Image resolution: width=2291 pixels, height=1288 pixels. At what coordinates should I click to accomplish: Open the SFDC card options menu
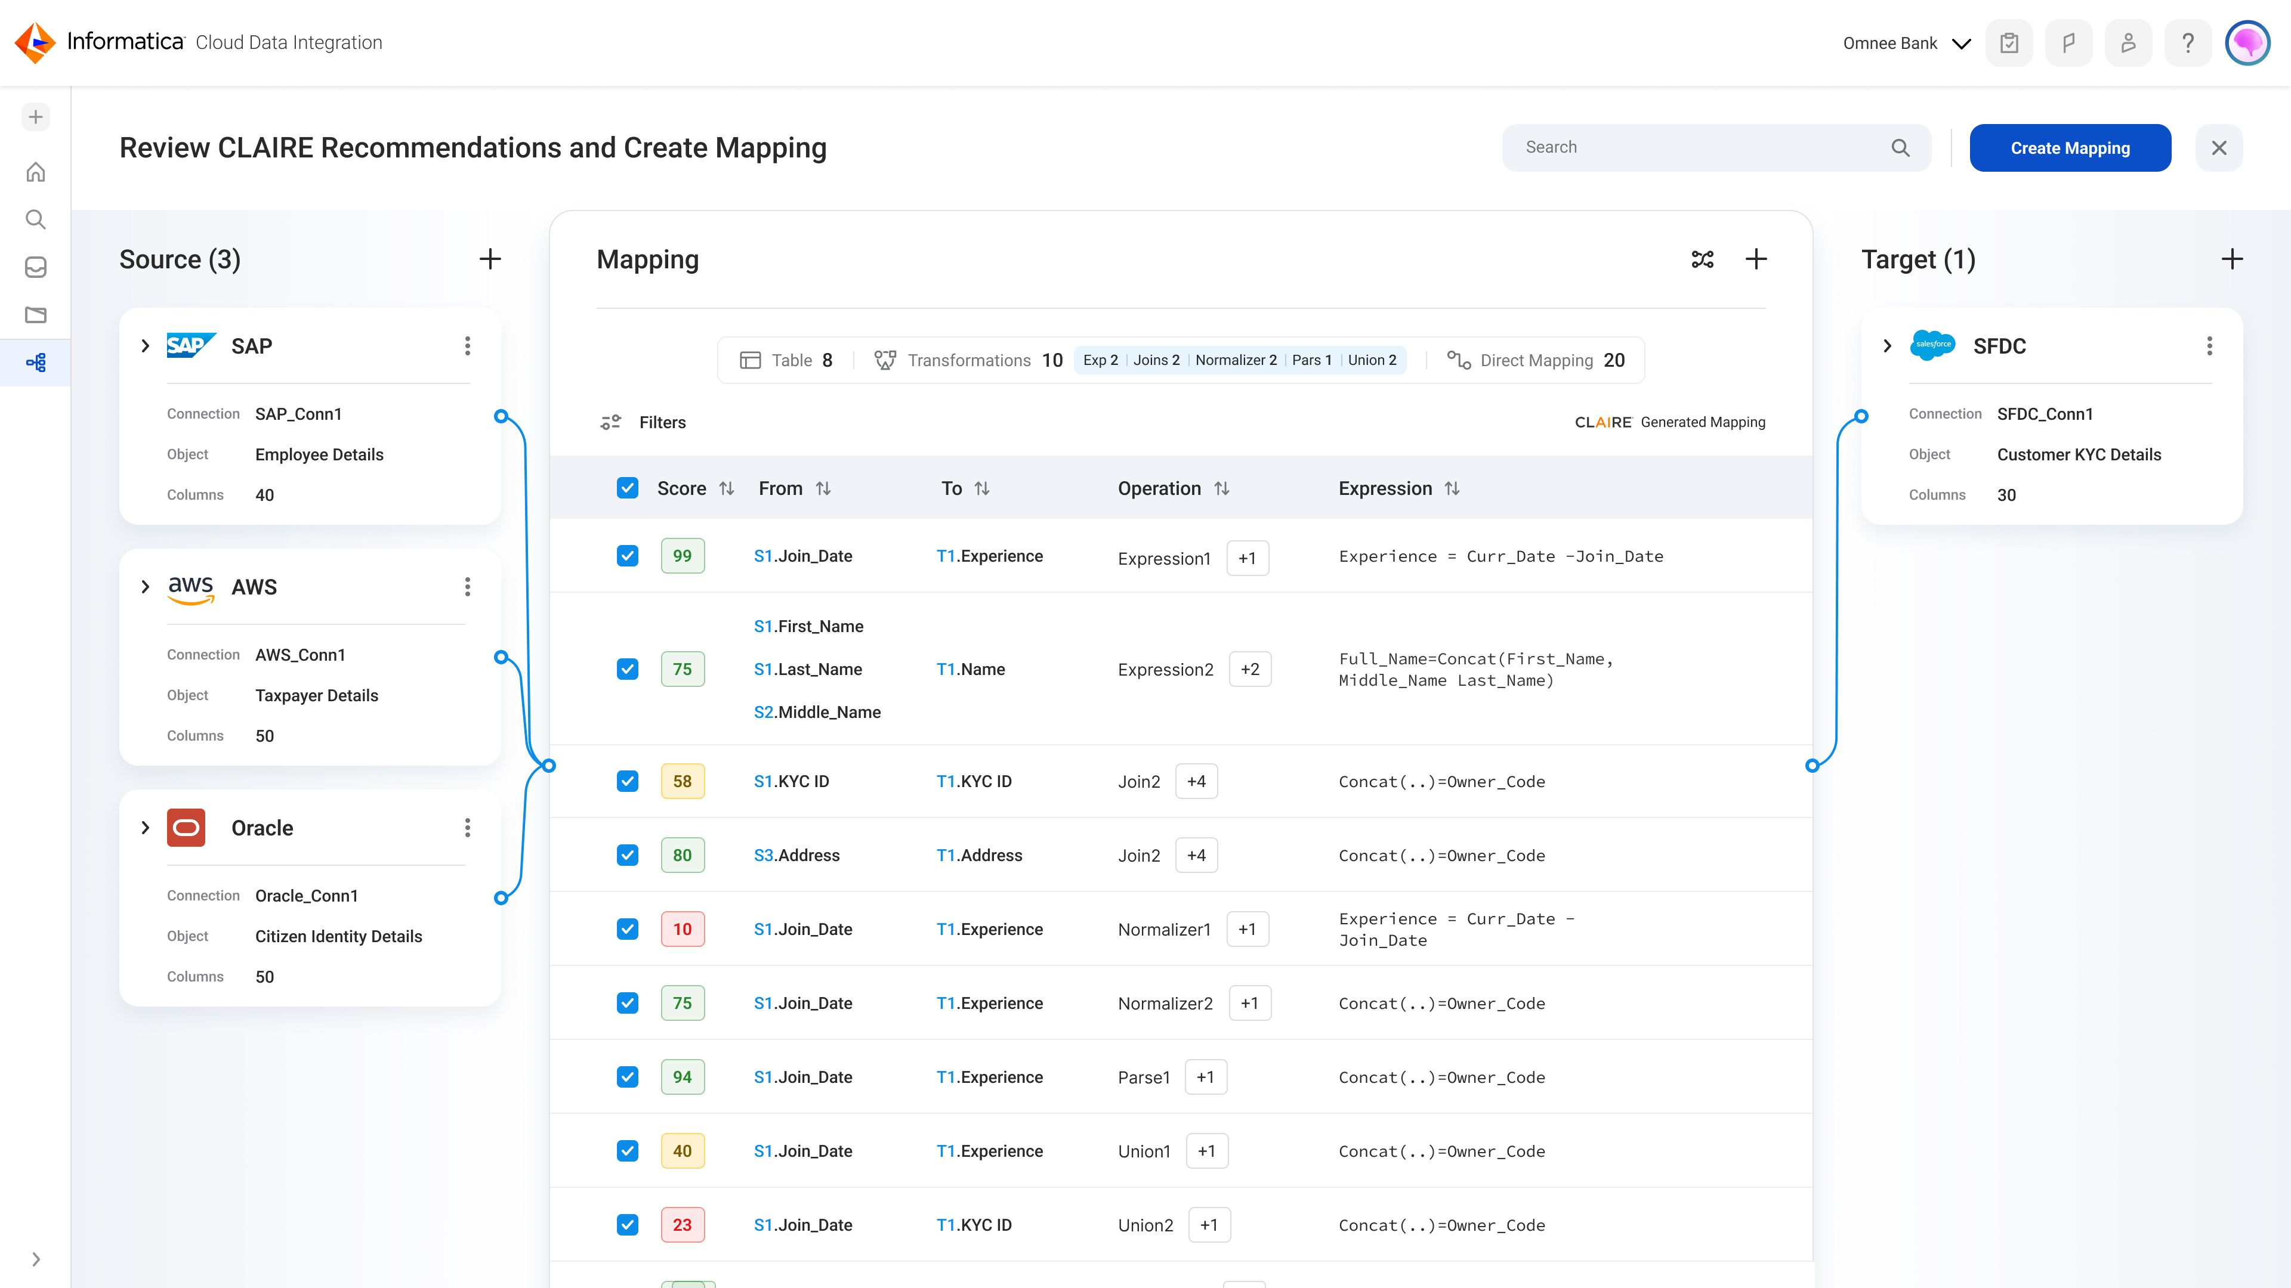point(2209,346)
